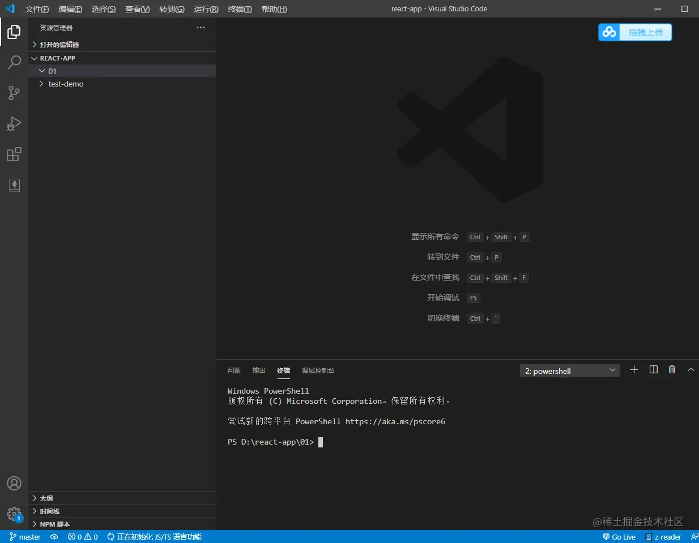Open the Source Control view
The height and width of the screenshot is (543, 699).
14,93
